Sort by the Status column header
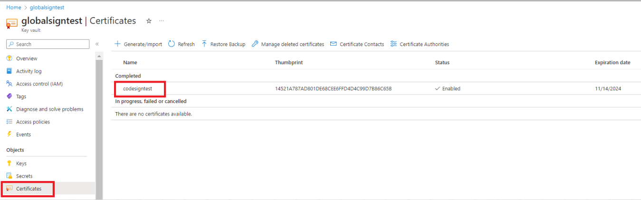The height and width of the screenshot is (200, 641). [442, 63]
